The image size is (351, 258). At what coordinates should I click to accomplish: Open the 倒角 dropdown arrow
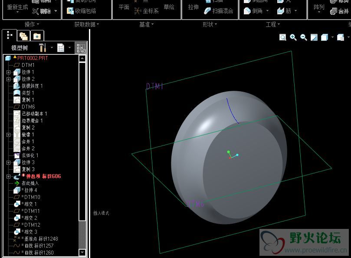pyautogui.click(x=267, y=11)
